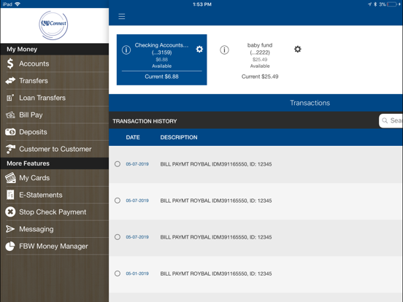Click the 05-01-2019 BILL PAYMT ROYBAL description
Viewport: 403px width, 302px height.
tap(216, 274)
